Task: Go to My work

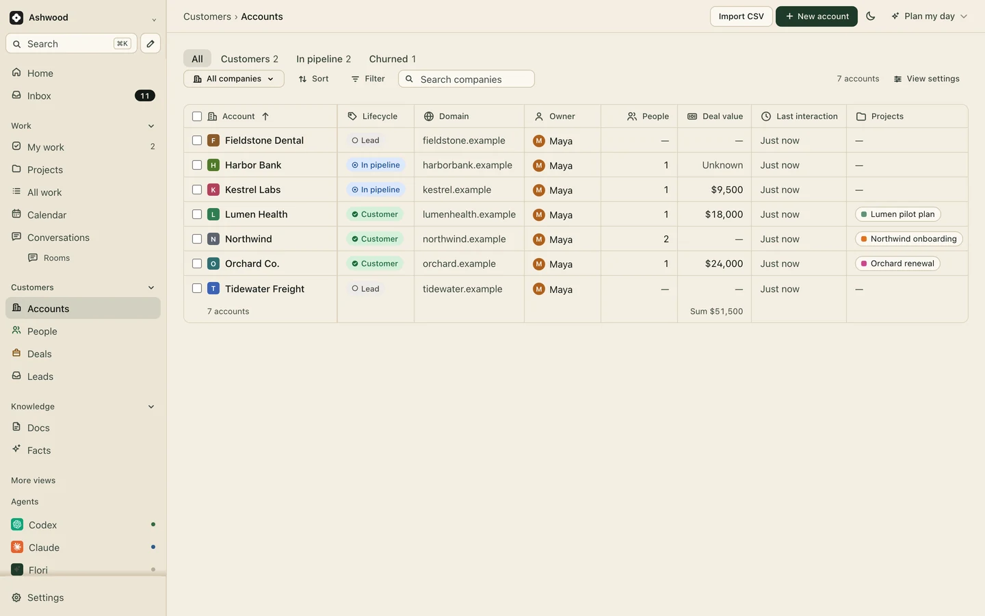Action: (x=83, y=147)
